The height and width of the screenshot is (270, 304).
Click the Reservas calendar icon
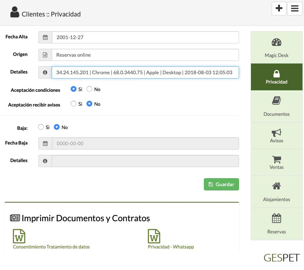(276, 218)
